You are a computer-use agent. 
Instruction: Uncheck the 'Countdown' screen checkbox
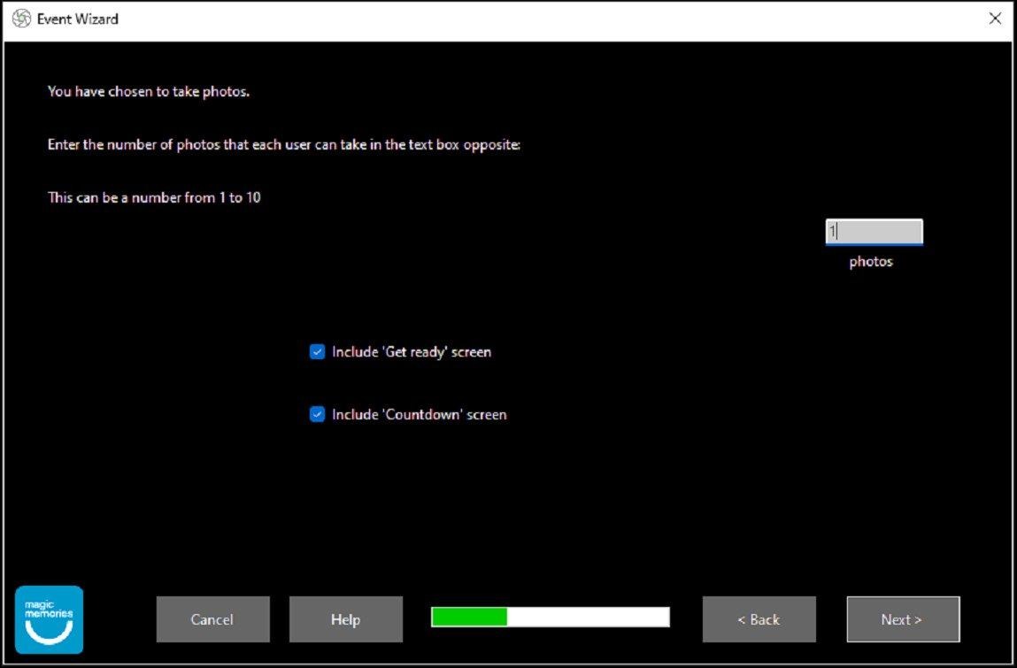[317, 414]
